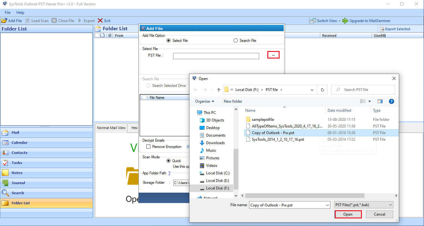Viewport: 424px width, 226px height.
Task: Click Upgrade to MailXaminer arrow icon
Action: [x=345, y=21]
